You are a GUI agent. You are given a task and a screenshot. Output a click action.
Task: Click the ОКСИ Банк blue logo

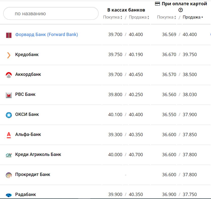pyautogui.click(x=9, y=115)
